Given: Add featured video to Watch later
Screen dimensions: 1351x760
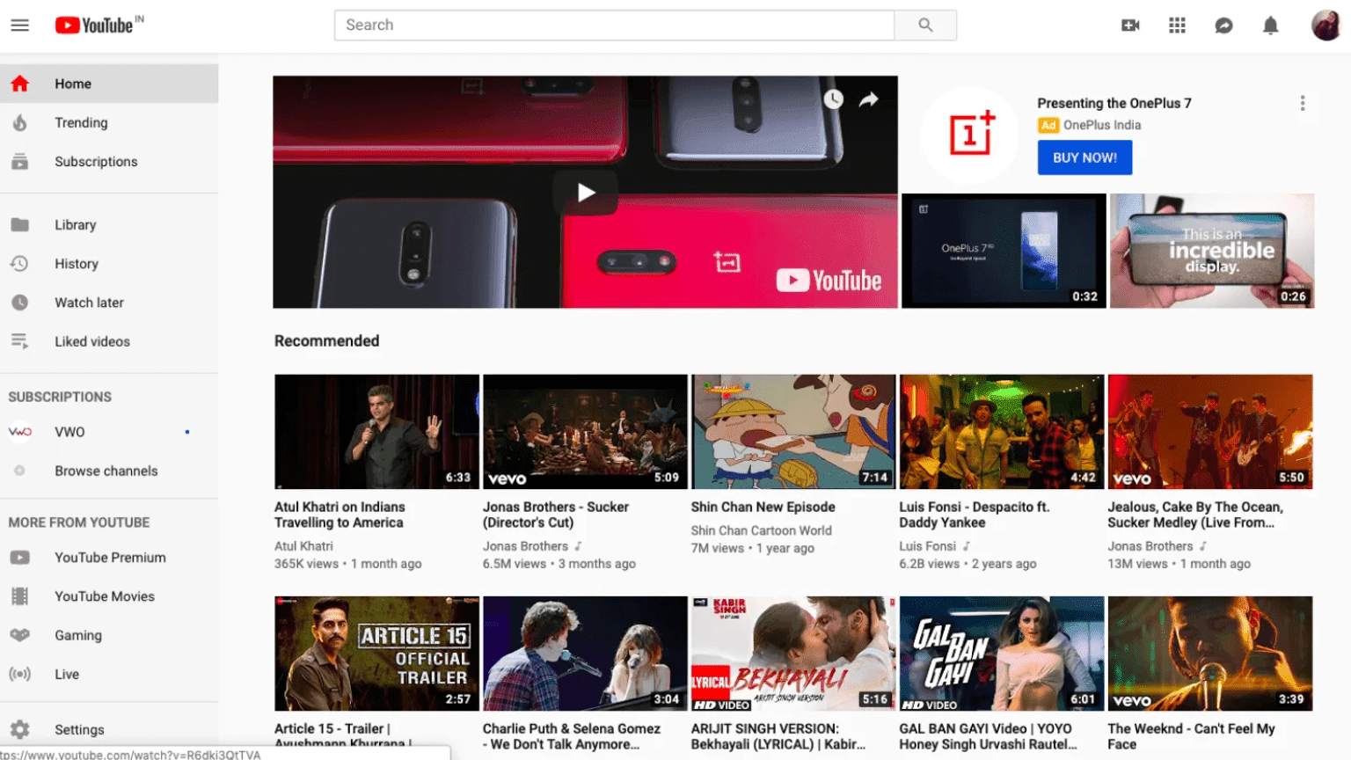Looking at the screenshot, I should point(833,99).
